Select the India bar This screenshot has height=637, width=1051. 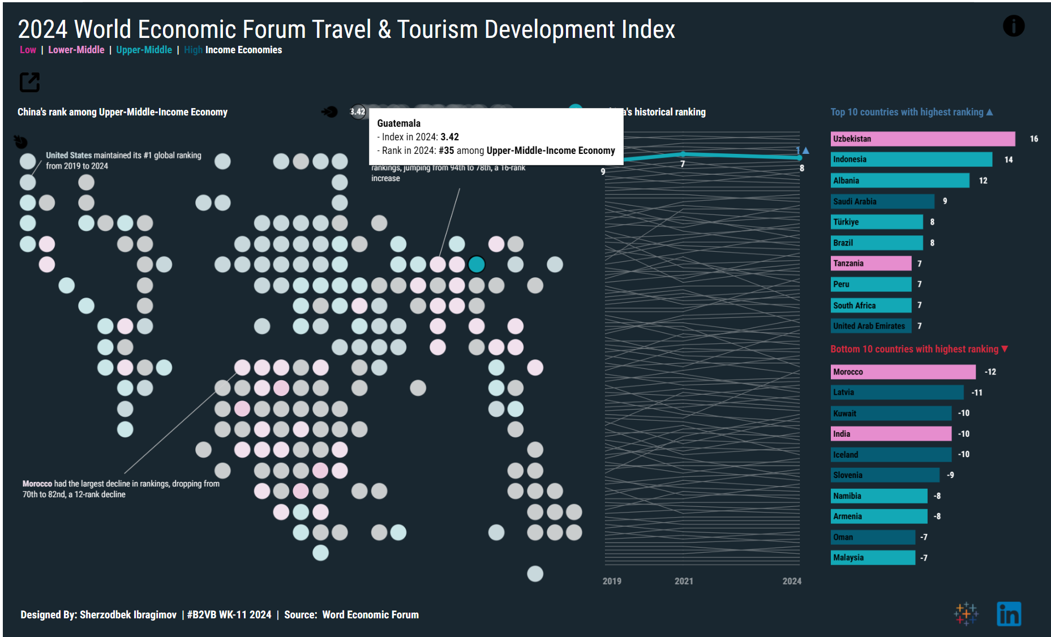[891, 434]
